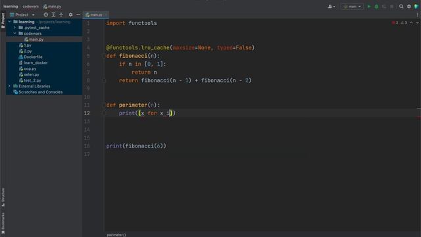This screenshot has height=237, width=421.
Task: Click the red error stripe mark on scrollbar
Action: (x=418, y=117)
